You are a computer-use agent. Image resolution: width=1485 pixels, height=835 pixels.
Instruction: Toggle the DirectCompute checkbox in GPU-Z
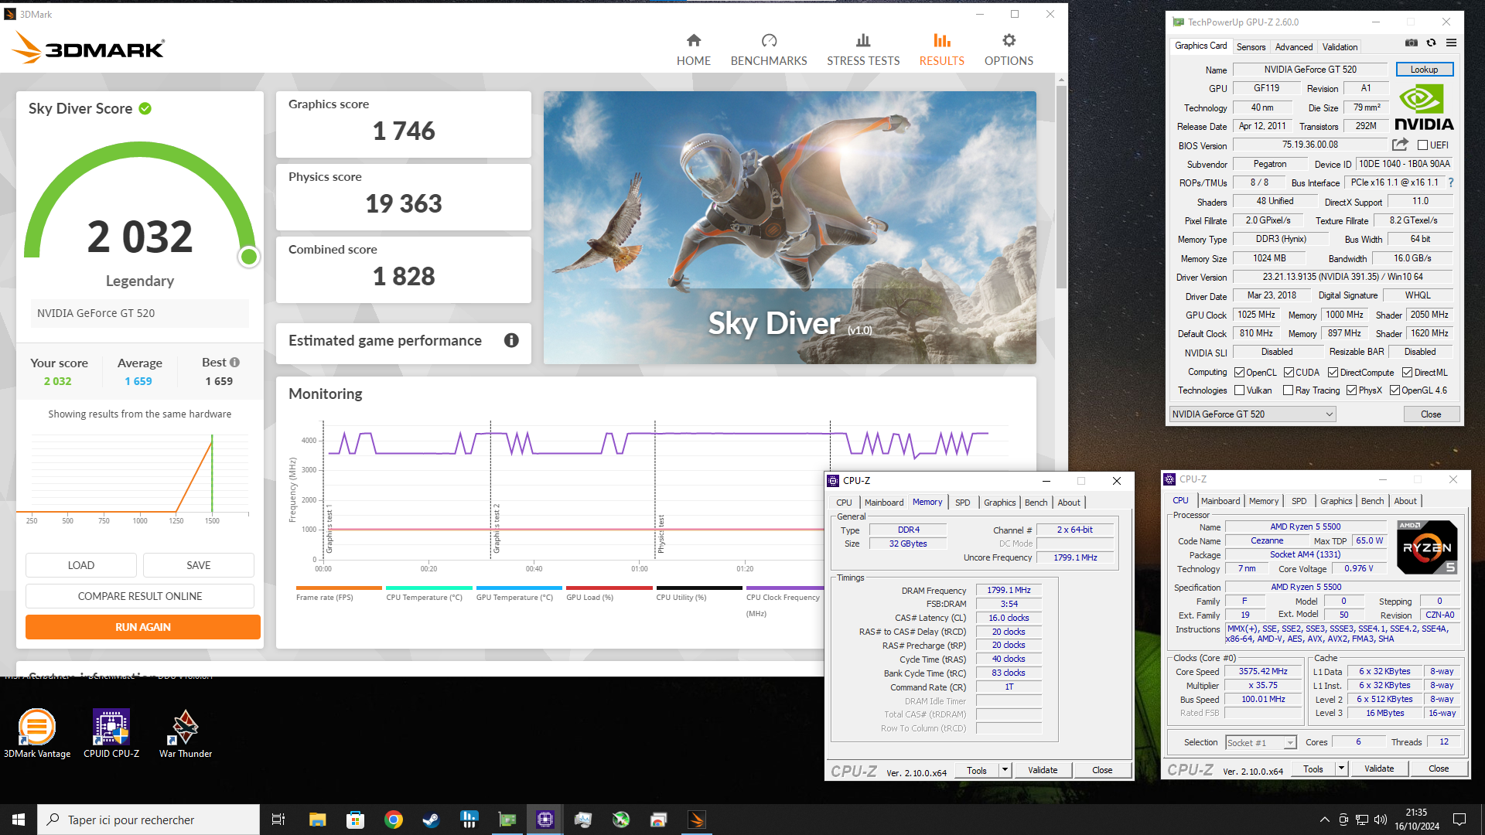(1333, 373)
